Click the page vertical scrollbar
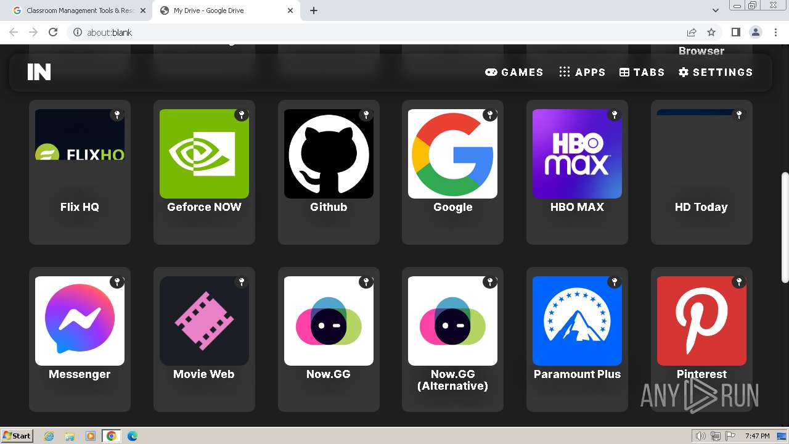This screenshot has width=789, height=444. tap(785, 226)
